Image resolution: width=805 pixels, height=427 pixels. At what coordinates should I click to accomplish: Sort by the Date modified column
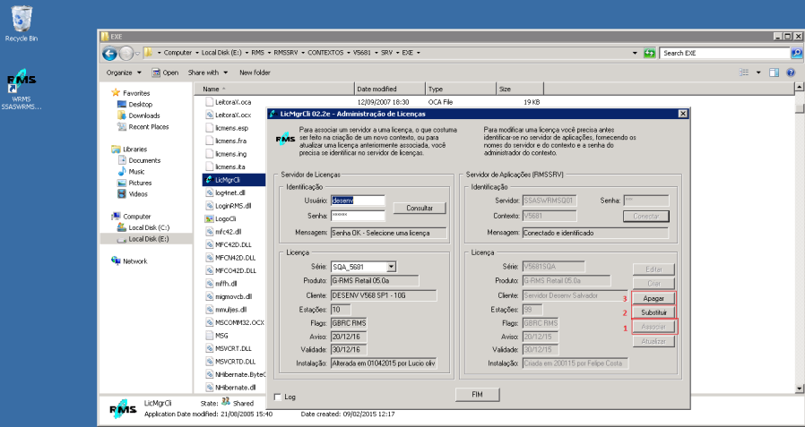(390, 89)
